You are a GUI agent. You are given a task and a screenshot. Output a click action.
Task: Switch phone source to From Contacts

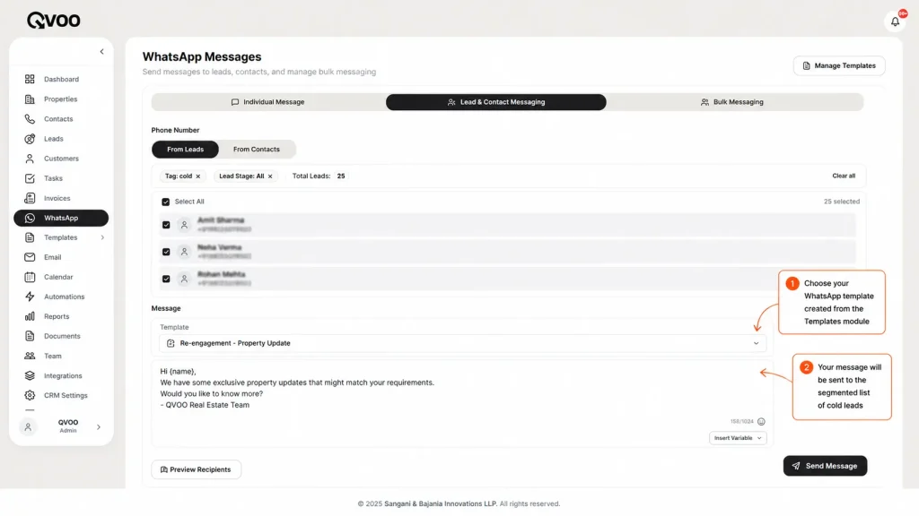pos(257,150)
